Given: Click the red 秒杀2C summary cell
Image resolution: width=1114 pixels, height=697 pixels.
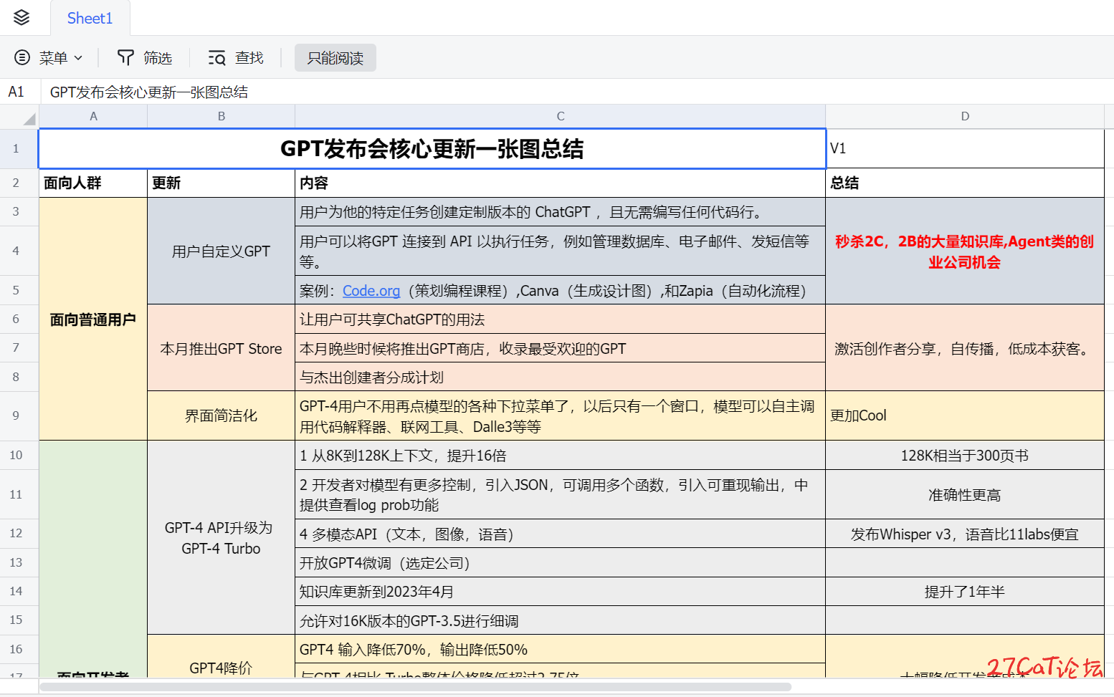Looking at the screenshot, I should coord(965,251).
